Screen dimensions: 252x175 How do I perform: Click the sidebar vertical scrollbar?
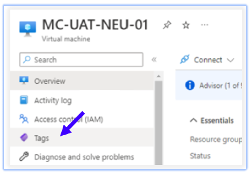[158, 119]
